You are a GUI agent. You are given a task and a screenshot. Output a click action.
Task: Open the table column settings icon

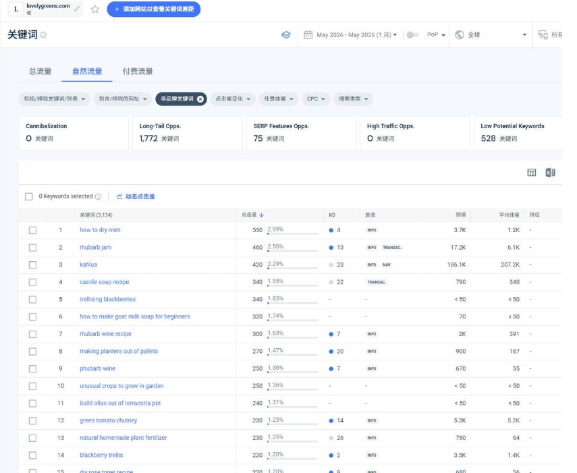pyautogui.click(x=531, y=173)
